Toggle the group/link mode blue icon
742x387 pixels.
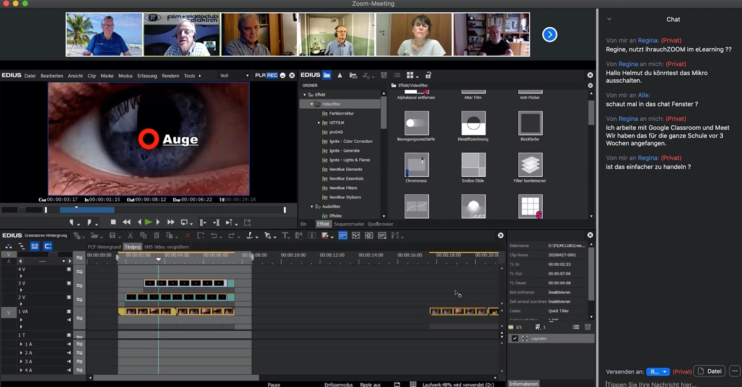[35, 246]
